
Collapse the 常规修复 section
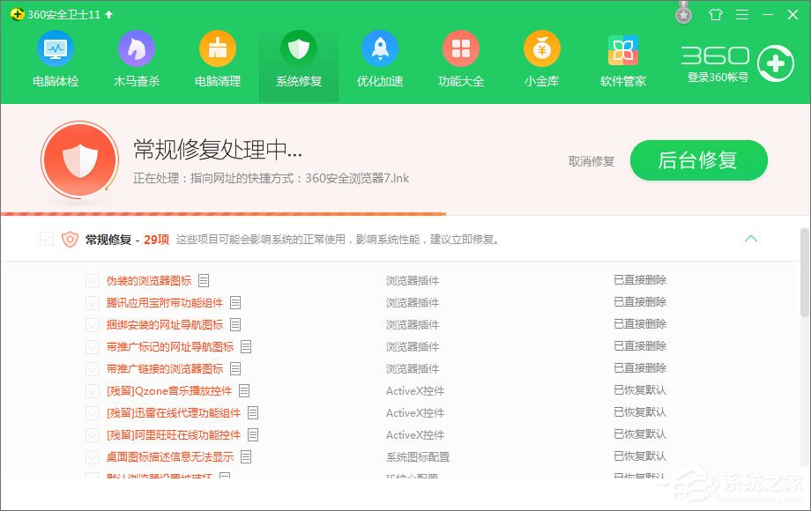(752, 239)
